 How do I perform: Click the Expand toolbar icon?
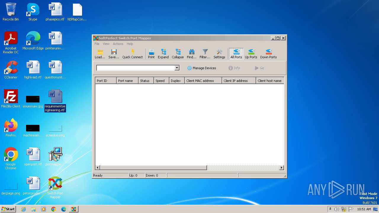click(x=163, y=54)
